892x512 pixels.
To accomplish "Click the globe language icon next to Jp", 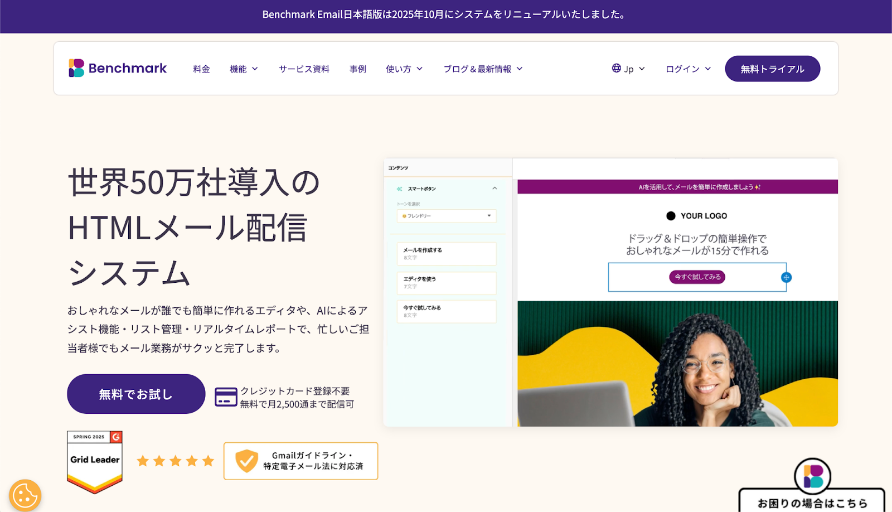I will [616, 68].
